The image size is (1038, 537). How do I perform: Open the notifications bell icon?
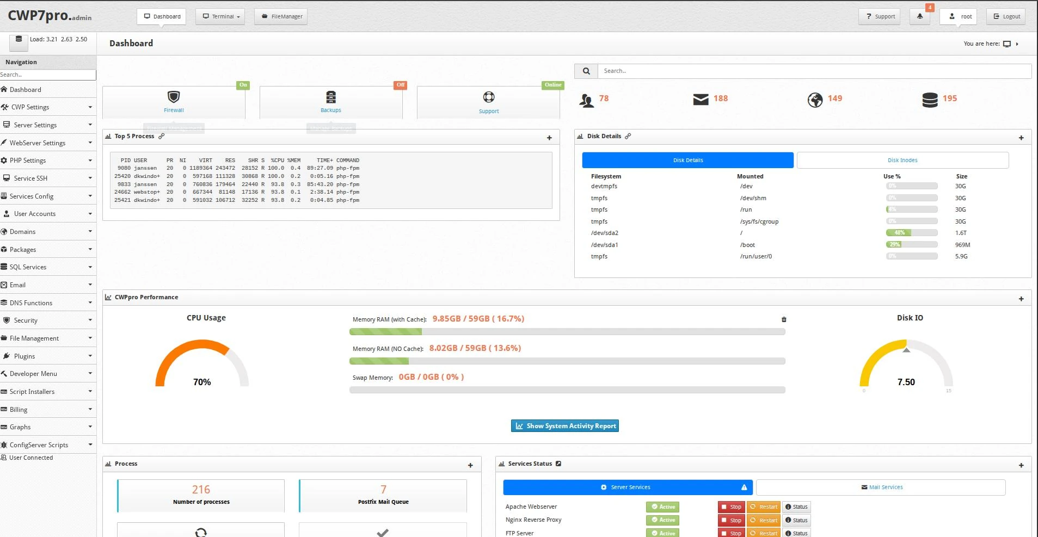pos(920,16)
